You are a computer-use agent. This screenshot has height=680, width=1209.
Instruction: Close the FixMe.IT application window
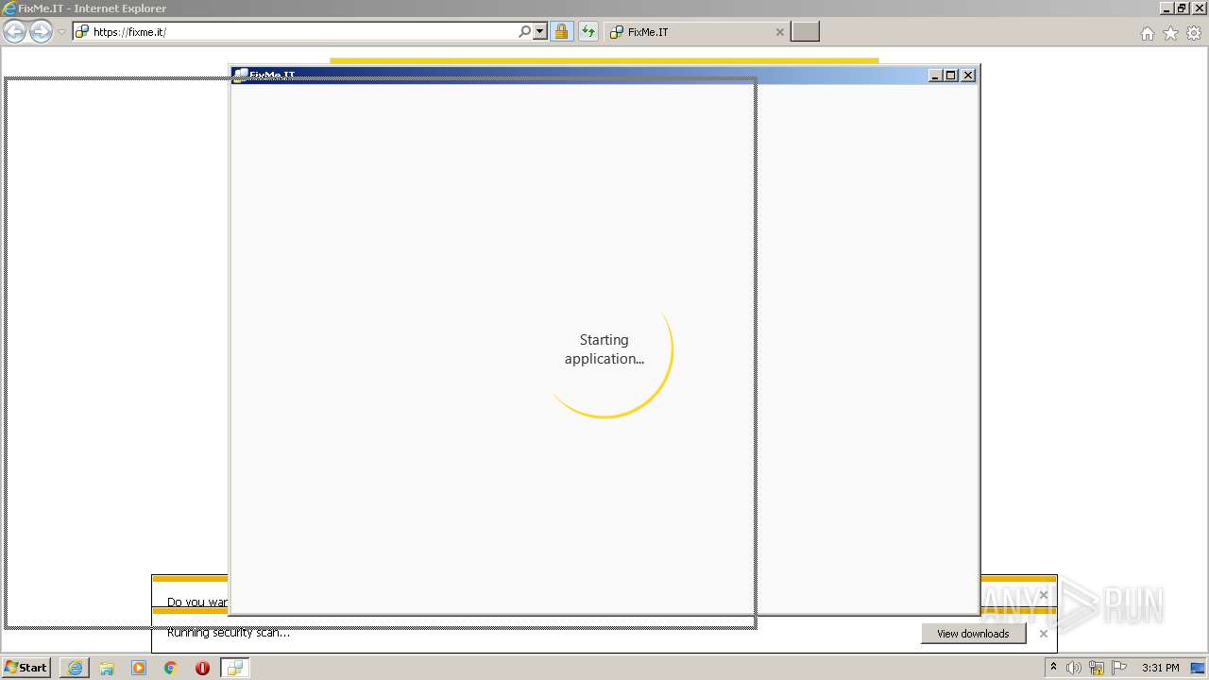coord(968,76)
